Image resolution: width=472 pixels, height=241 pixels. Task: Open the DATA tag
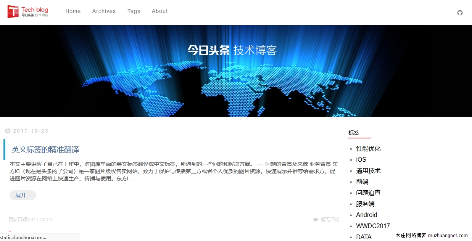pos(363,236)
